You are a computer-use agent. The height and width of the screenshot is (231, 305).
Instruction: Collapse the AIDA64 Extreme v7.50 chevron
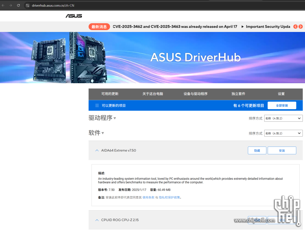[97, 151]
